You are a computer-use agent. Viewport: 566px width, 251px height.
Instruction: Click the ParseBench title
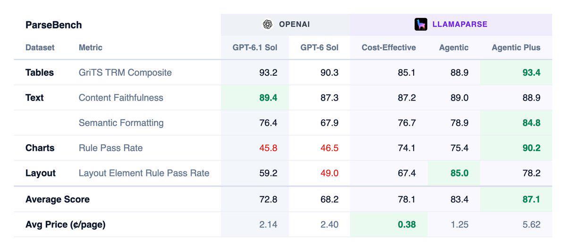coord(53,25)
